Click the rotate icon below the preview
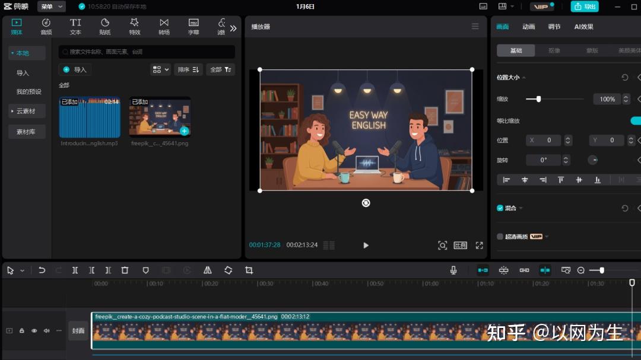The image size is (641, 360). tap(366, 203)
